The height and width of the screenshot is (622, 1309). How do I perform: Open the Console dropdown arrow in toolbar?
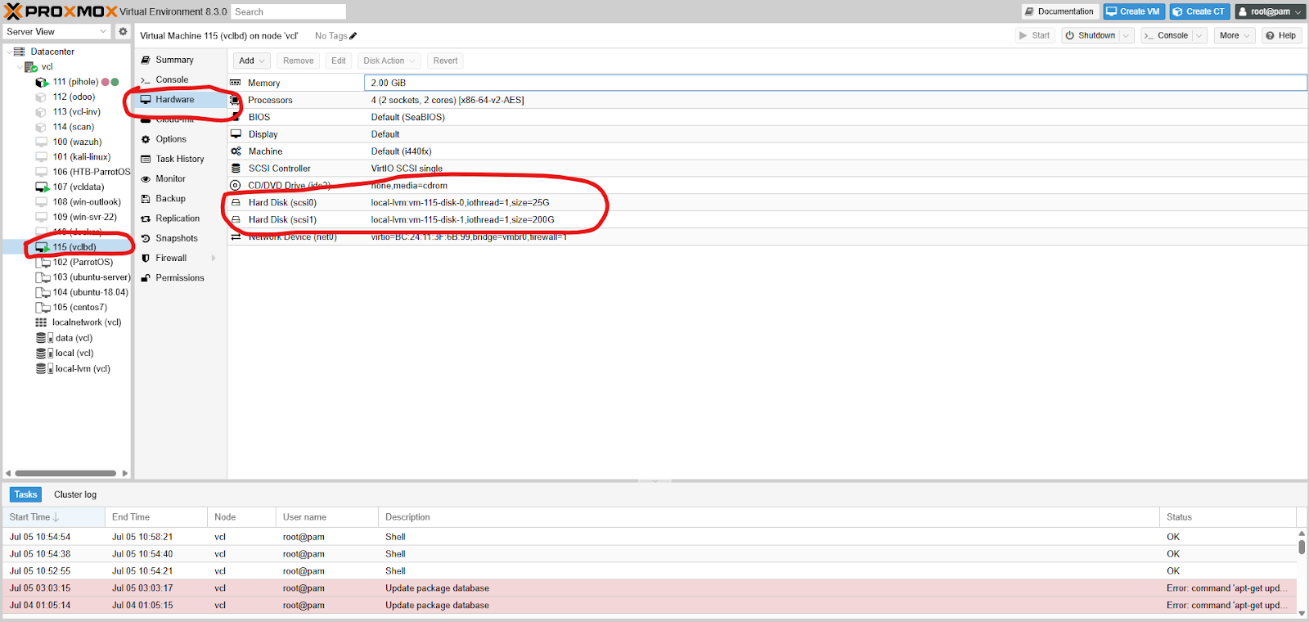(1199, 35)
